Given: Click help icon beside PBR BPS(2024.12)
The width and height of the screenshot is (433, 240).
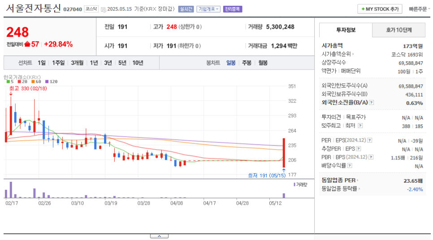Looking at the screenshot, I should coord(371,157).
